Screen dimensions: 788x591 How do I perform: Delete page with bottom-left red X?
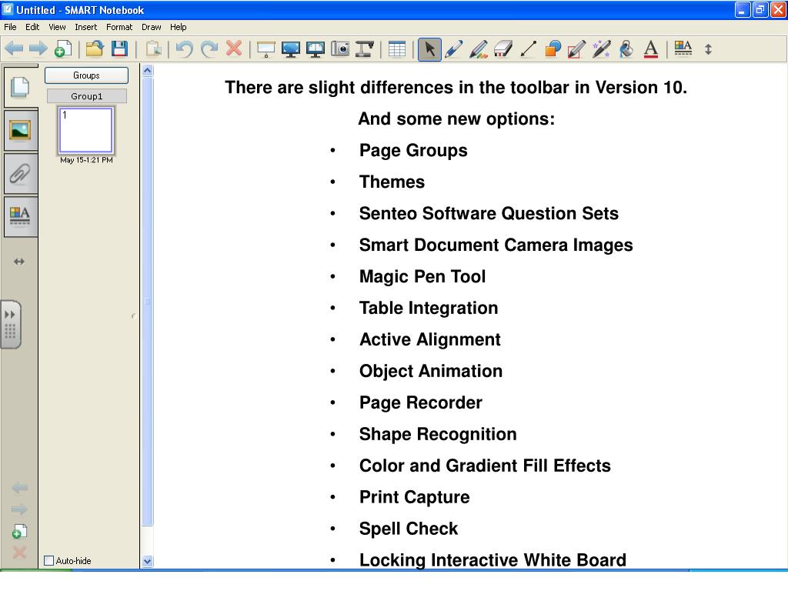click(x=19, y=553)
